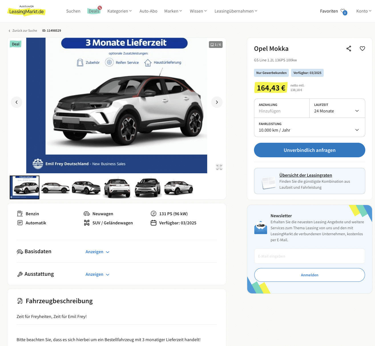Screen dimensions: 375x346
Task: Click Zurück zur Suche link
Action: tap(25, 31)
